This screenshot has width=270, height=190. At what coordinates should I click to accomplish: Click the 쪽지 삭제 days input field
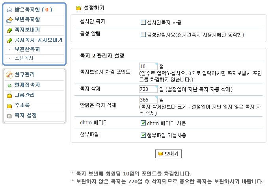pos(148,89)
